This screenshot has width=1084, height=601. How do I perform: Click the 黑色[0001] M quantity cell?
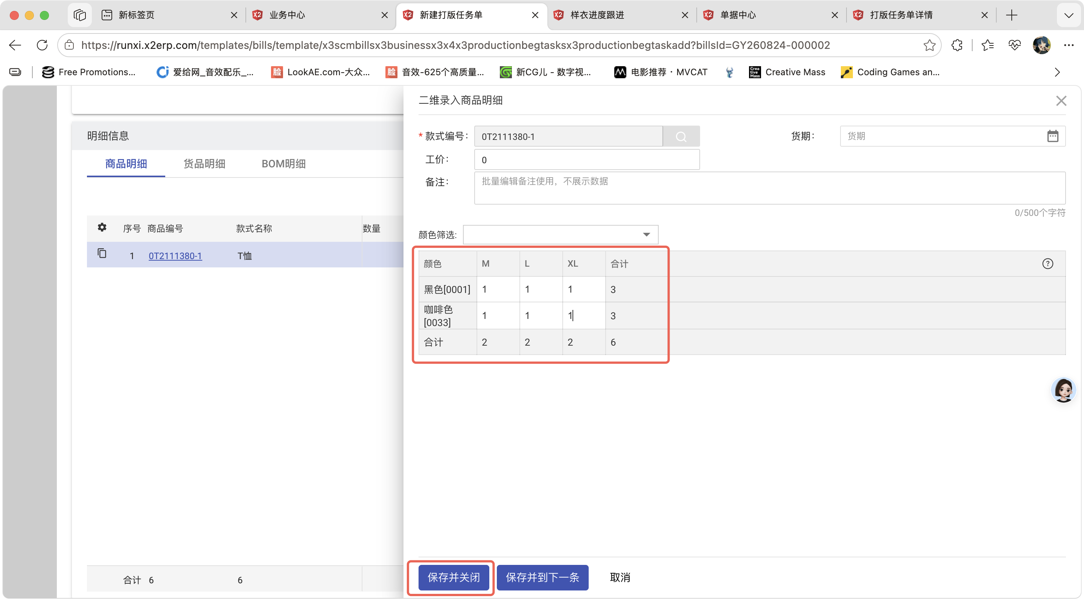coord(498,289)
